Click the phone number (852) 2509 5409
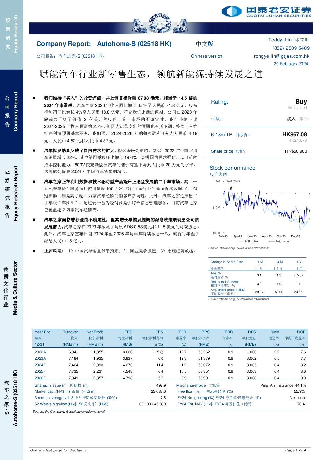 pyautogui.click(x=291, y=48)
